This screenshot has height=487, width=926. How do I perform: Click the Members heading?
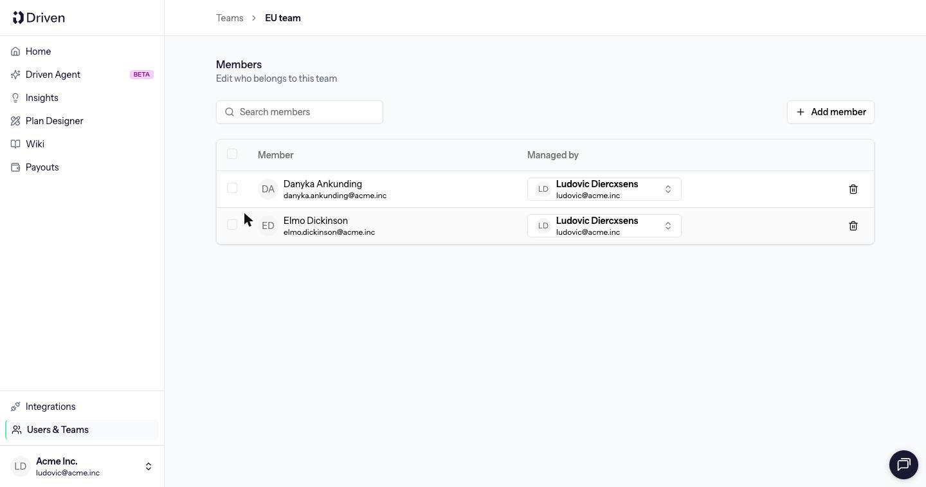(239, 64)
